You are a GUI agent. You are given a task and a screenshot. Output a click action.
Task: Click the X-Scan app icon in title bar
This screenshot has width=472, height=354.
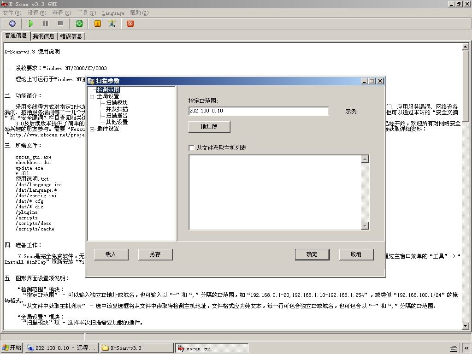(4, 4)
